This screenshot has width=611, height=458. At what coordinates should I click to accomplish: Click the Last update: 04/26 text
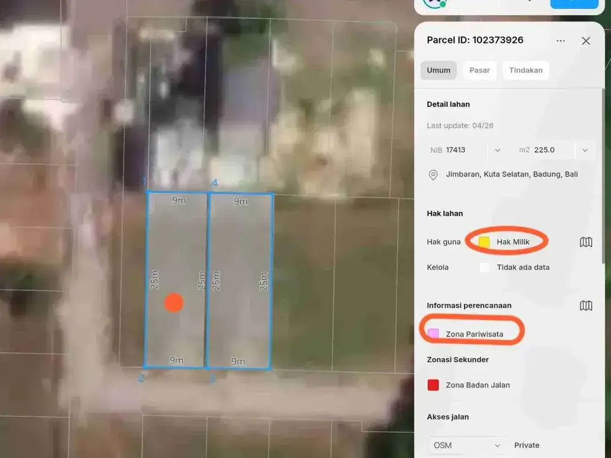460,126
